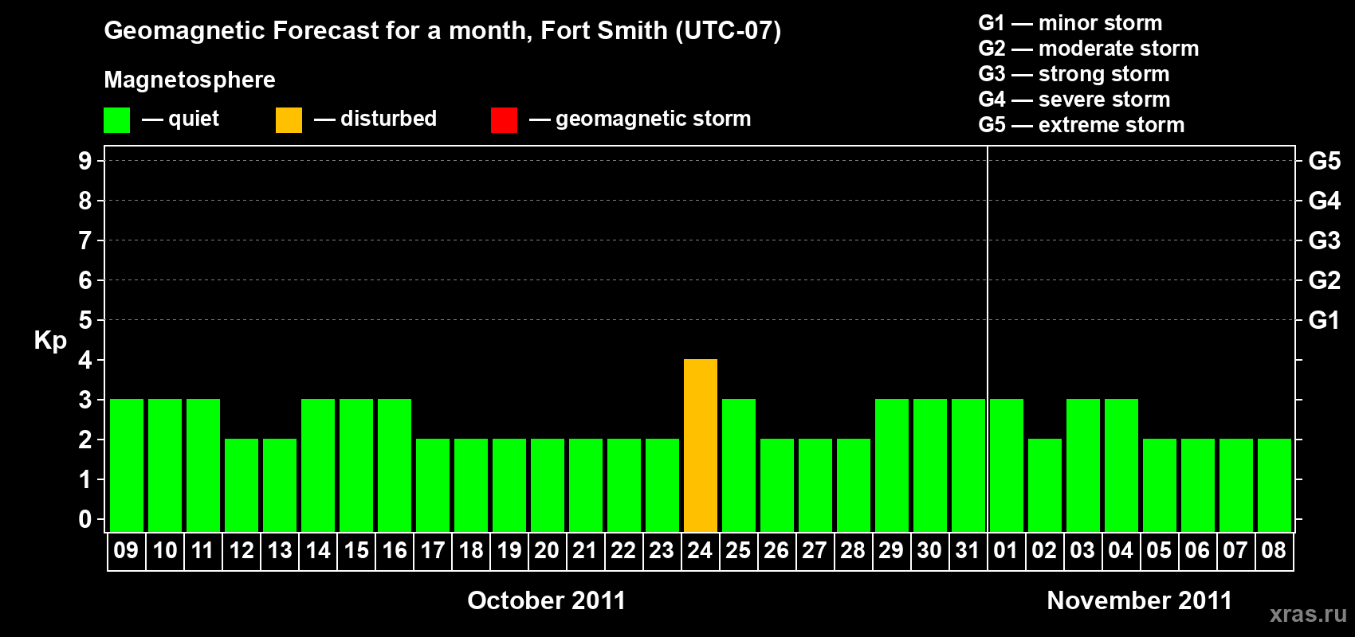Click the date label 27
This screenshot has width=1355, height=637.
click(815, 550)
